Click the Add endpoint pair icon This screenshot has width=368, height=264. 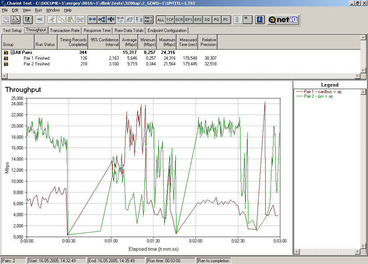tap(92, 20)
